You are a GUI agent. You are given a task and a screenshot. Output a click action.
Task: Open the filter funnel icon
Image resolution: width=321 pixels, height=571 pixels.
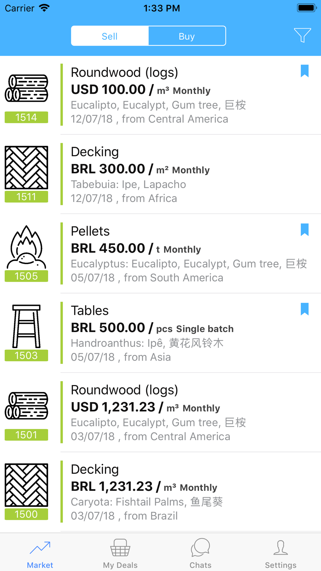302,35
